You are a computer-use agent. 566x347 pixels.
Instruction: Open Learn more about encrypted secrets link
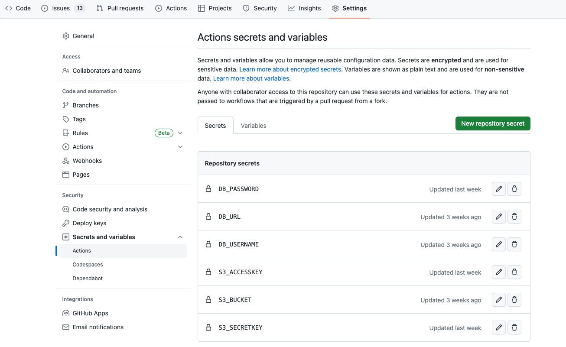pos(290,69)
